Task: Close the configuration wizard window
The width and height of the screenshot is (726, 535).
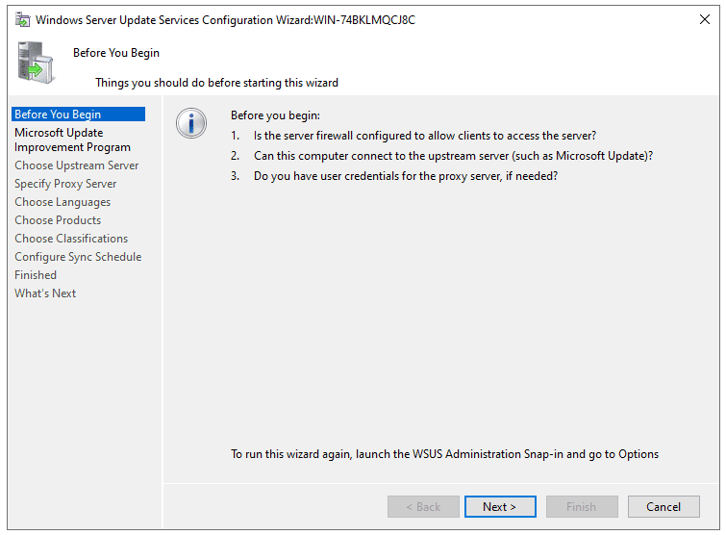Action: coord(705,19)
